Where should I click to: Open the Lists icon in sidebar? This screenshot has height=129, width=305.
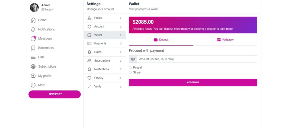point(33,57)
